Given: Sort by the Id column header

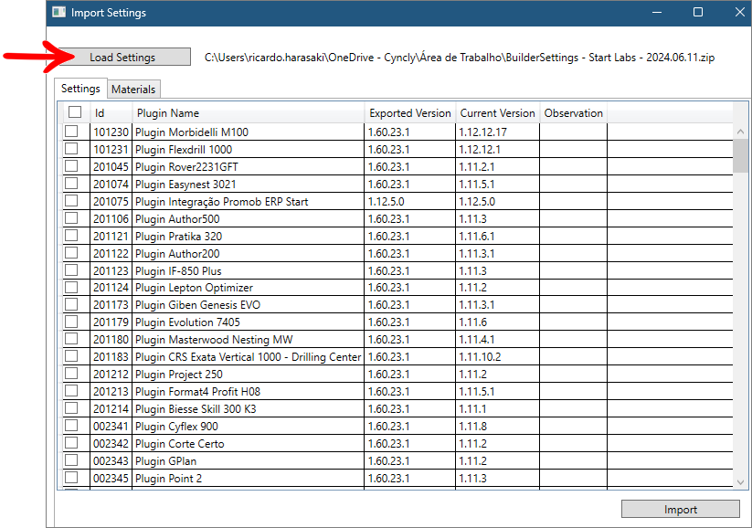Looking at the screenshot, I should (x=111, y=113).
